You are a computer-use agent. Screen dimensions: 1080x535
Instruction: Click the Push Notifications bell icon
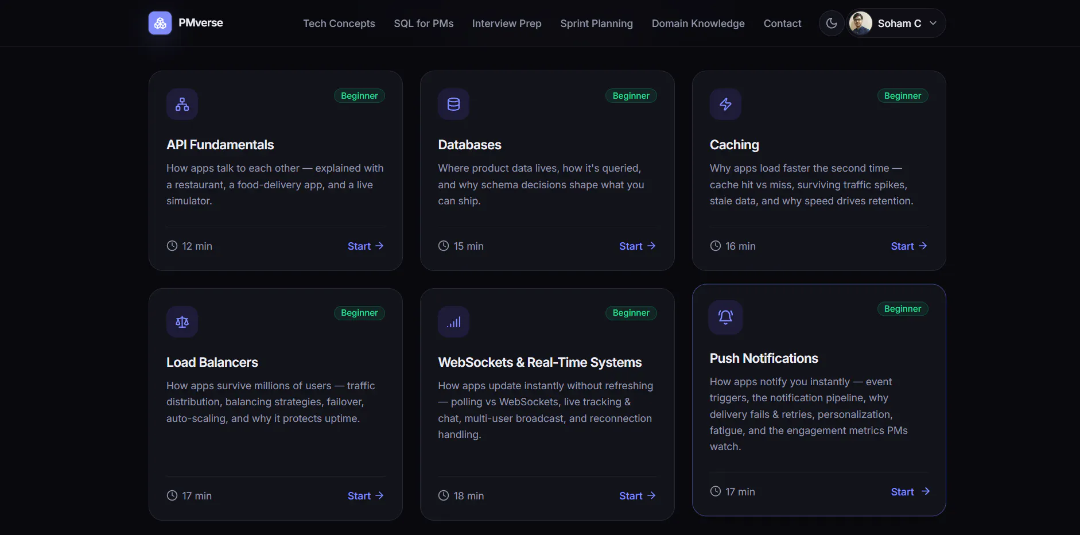pyautogui.click(x=725, y=317)
